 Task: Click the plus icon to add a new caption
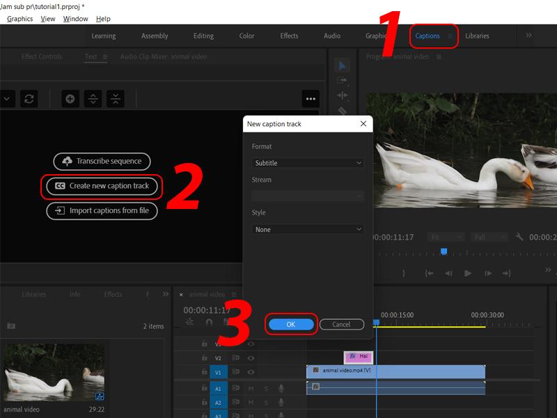pyautogui.click(x=70, y=98)
